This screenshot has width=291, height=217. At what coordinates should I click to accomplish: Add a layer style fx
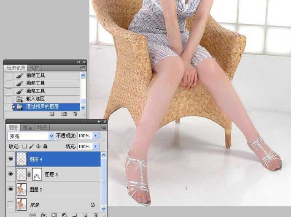pos(43,215)
